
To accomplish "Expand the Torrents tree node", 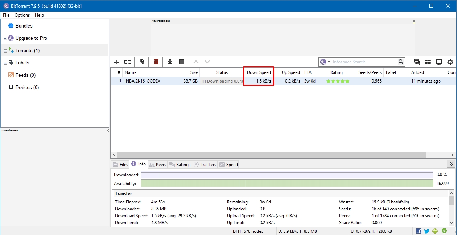I will tap(5, 51).
